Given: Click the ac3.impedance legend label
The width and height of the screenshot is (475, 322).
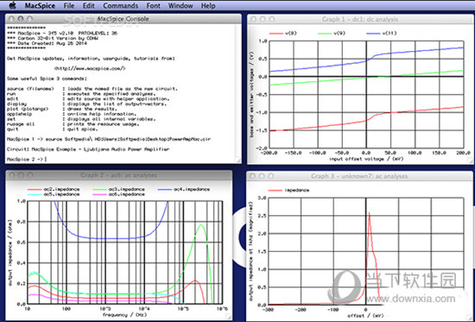Looking at the screenshot, I should [127, 189].
